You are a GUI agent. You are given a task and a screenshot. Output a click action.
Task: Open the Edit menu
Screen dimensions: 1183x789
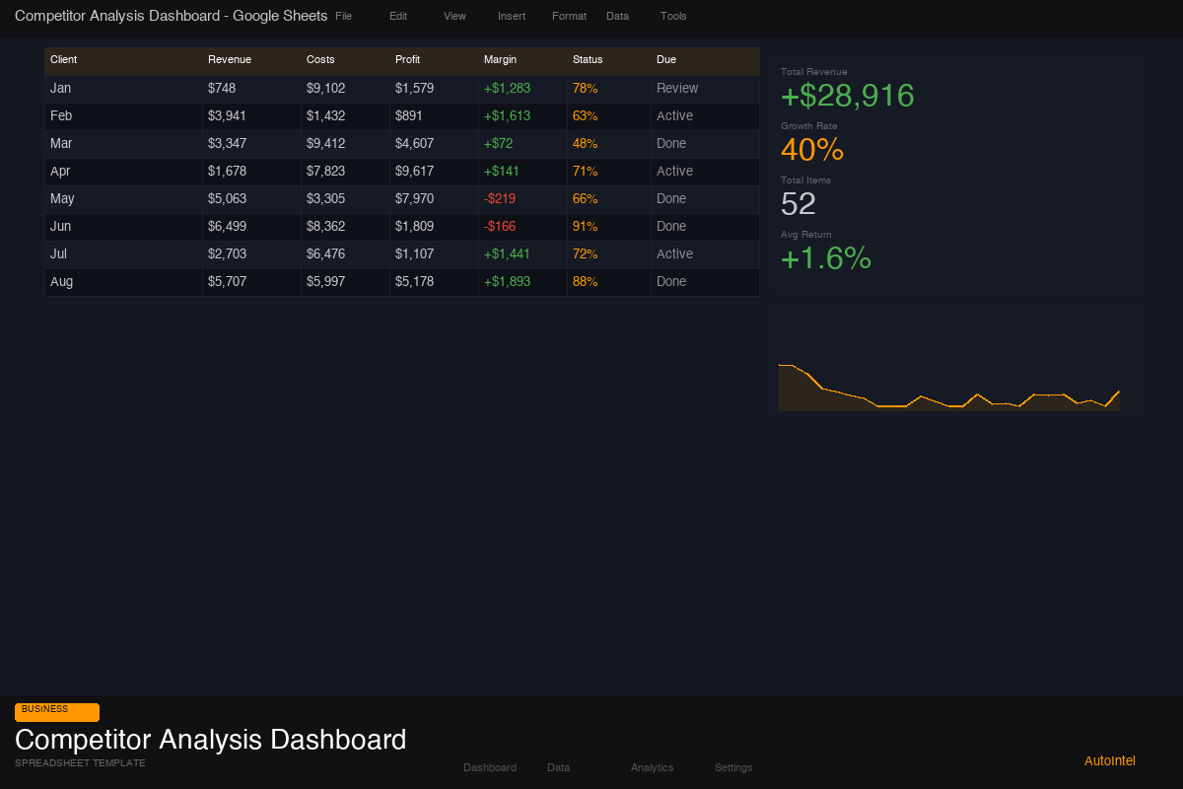[x=398, y=16]
